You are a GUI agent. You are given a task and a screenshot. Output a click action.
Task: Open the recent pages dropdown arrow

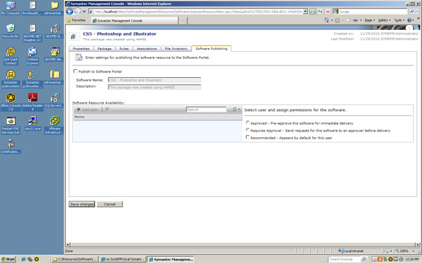[x=84, y=12]
